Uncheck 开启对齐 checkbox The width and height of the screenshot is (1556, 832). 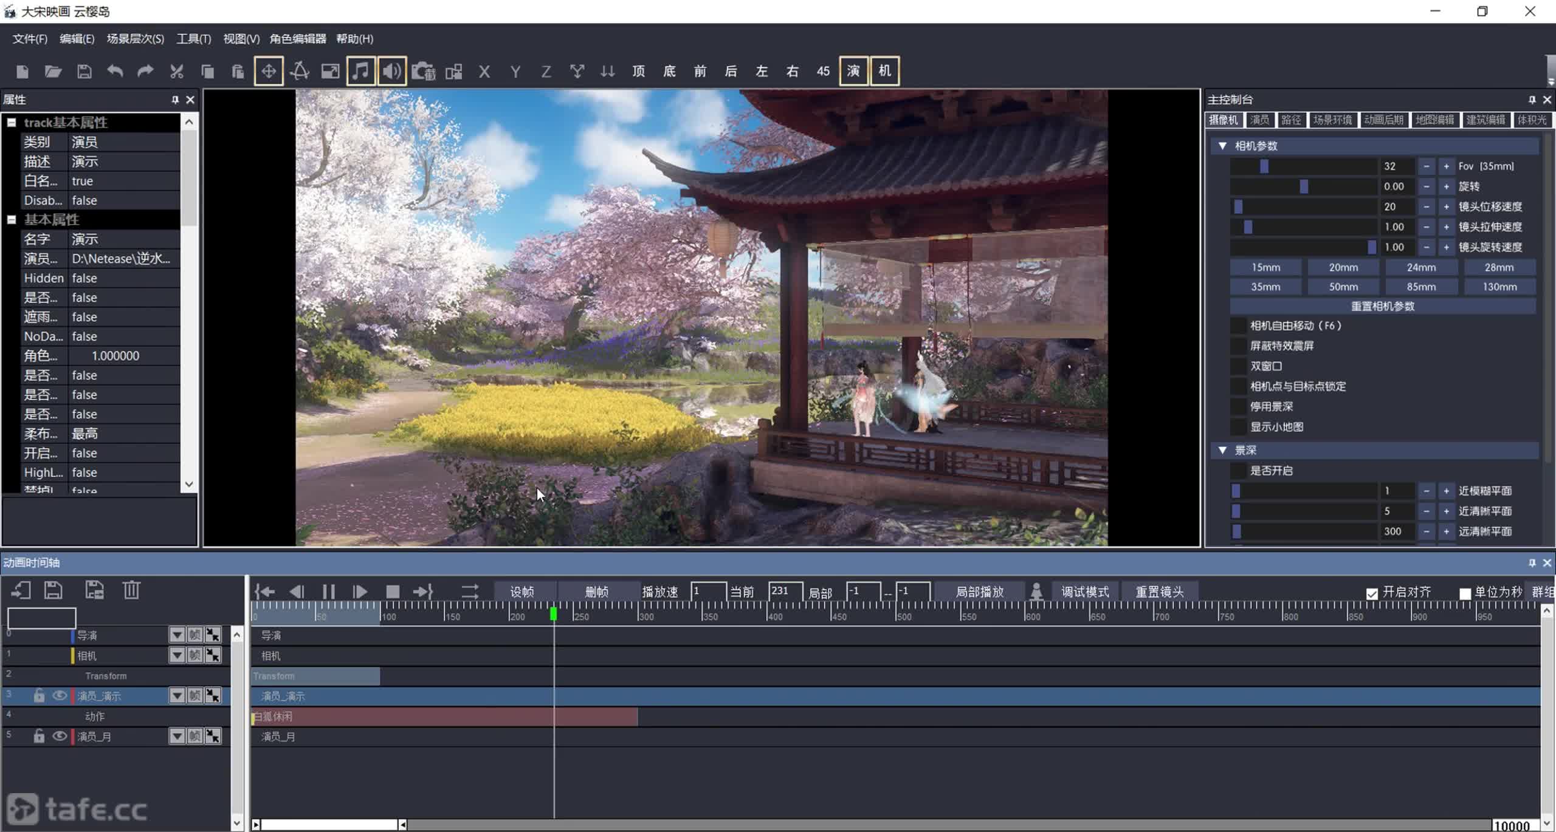coord(1372,593)
